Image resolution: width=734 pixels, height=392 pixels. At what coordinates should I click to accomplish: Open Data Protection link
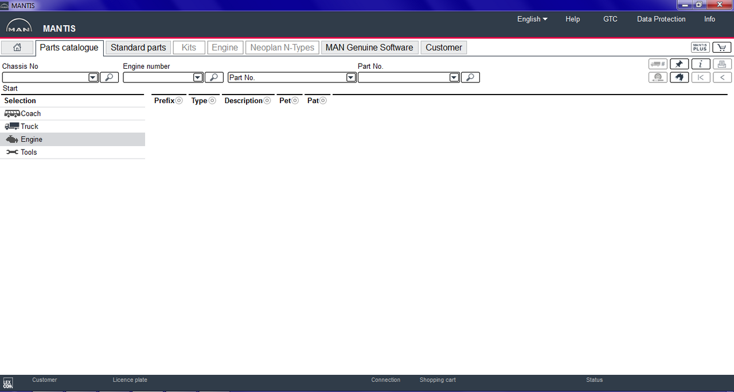coord(661,19)
